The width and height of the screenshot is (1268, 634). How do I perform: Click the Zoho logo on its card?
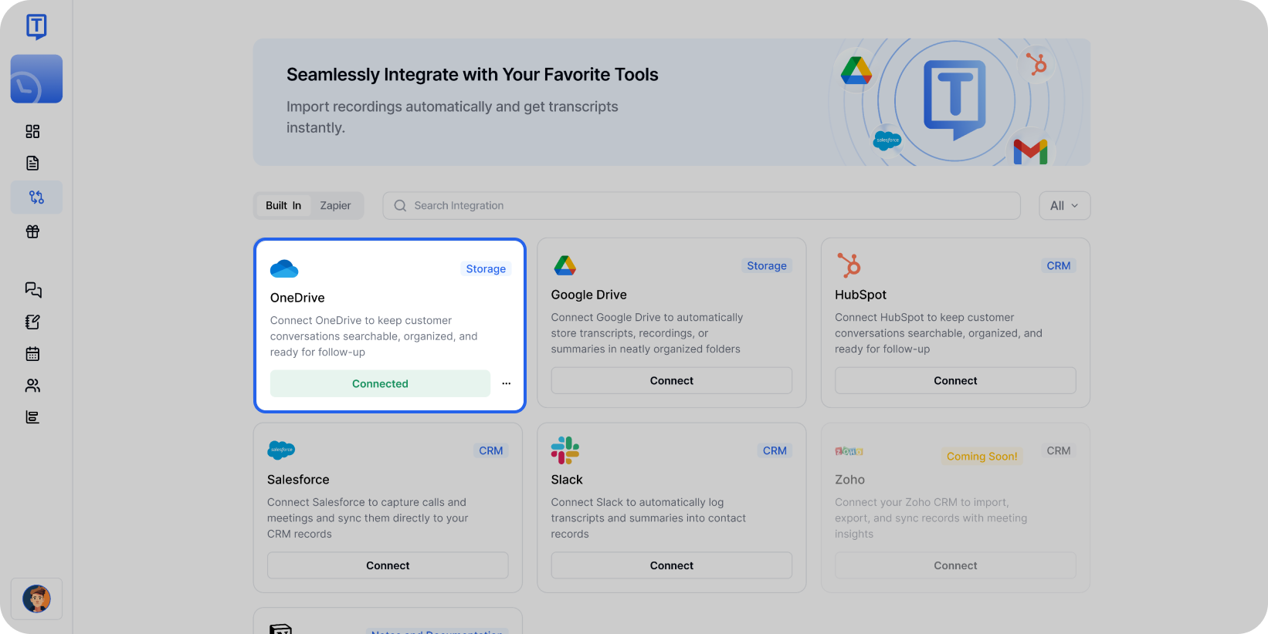click(x=849, y=451)
